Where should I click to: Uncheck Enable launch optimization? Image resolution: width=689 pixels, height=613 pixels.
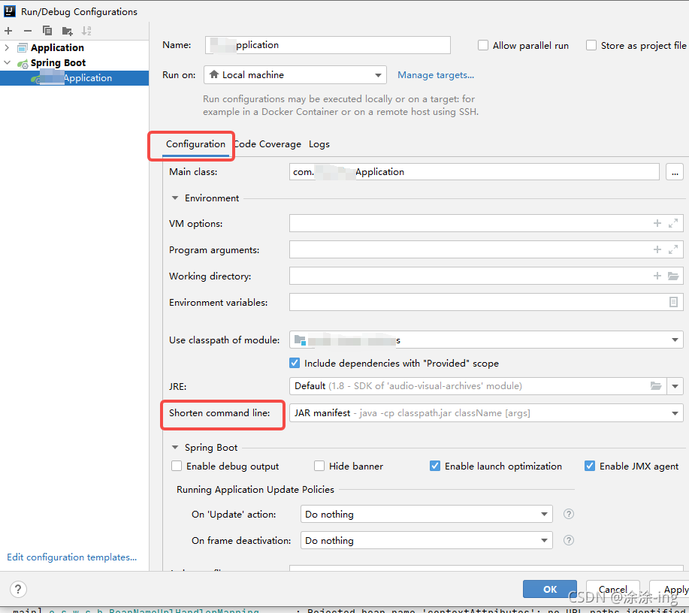tap(435, 466)
